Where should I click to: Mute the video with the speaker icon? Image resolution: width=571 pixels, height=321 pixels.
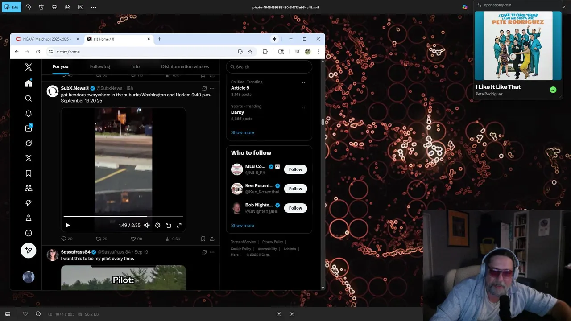coord(147,226)
